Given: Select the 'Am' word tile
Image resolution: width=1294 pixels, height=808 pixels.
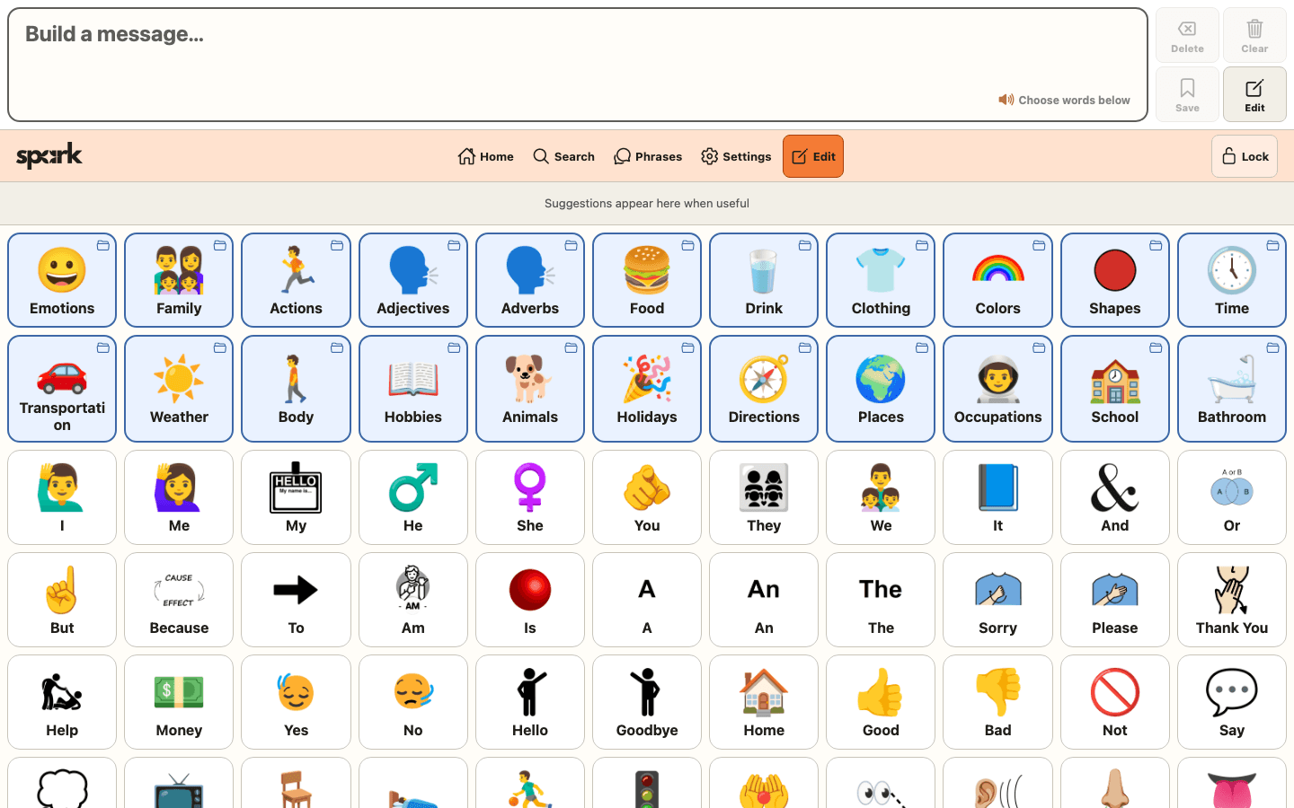Looking at the screenshot, I should click(x=413, y=600).
